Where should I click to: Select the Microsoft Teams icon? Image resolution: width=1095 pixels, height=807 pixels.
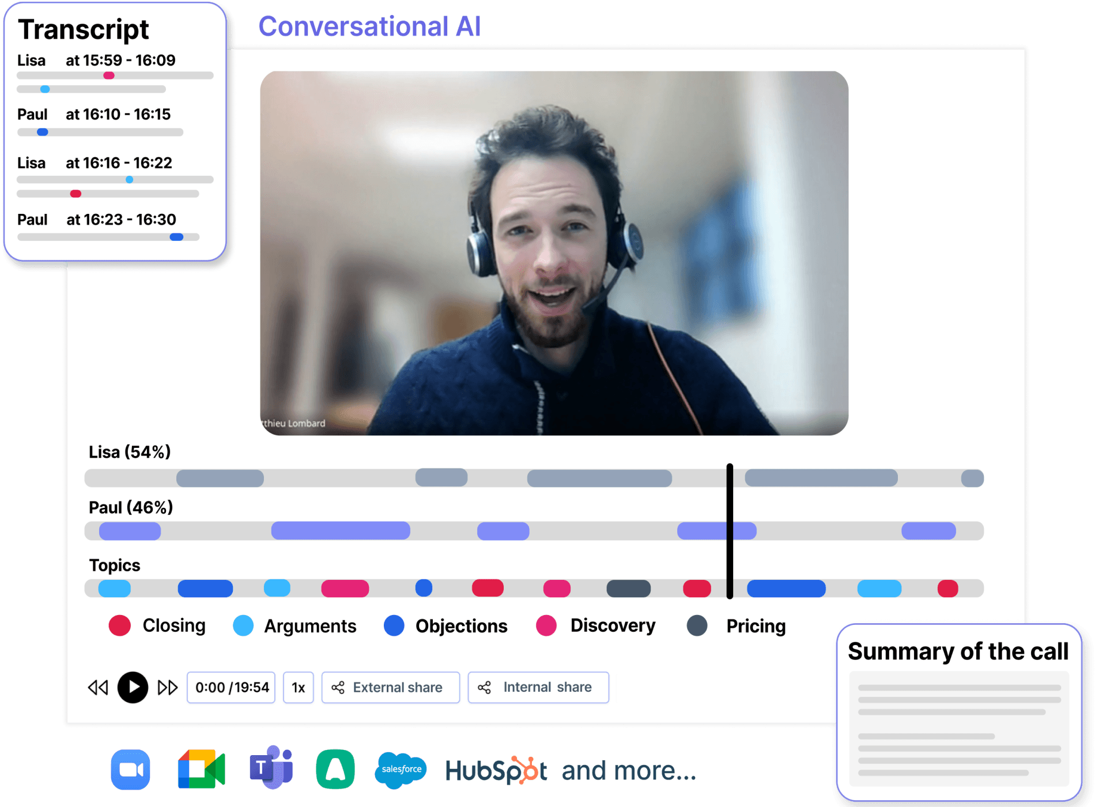(x=270, y=768)
